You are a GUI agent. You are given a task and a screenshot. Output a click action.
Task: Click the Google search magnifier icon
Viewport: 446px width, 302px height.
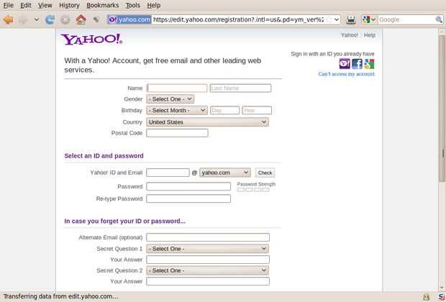pyautogui.click(x=439, y=19)
